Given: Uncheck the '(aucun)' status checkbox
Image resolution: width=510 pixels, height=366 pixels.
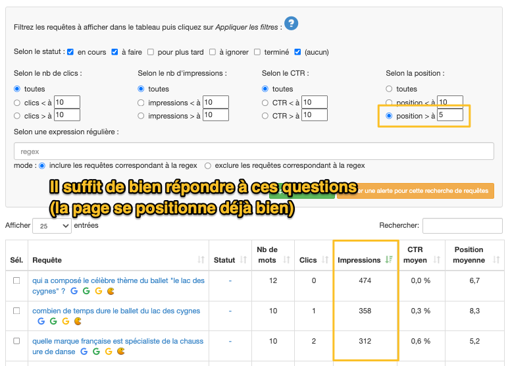Looking at the screenshot, I should [x=297, y=52].
